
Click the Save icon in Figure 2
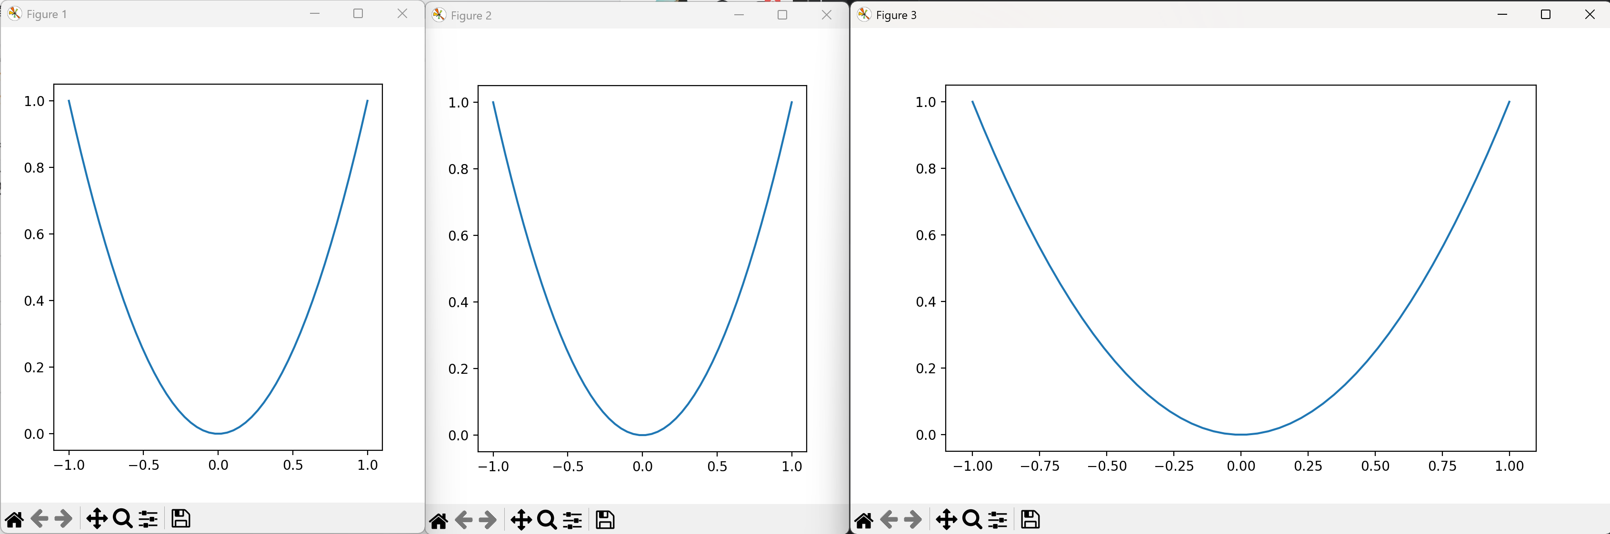(x=605, y=520)
